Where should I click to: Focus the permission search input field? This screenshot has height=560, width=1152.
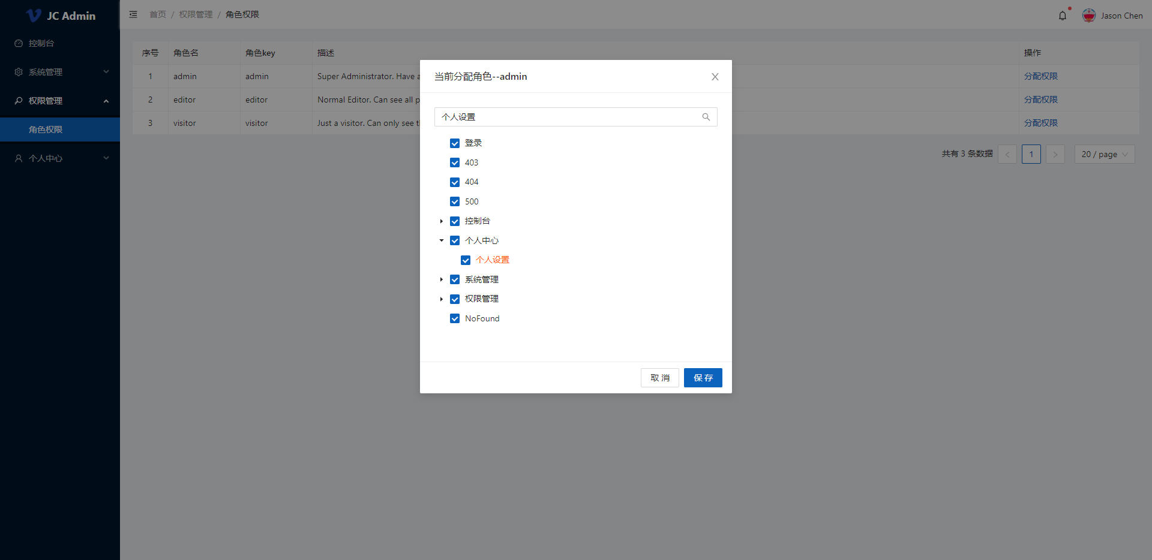click(576, 117)
